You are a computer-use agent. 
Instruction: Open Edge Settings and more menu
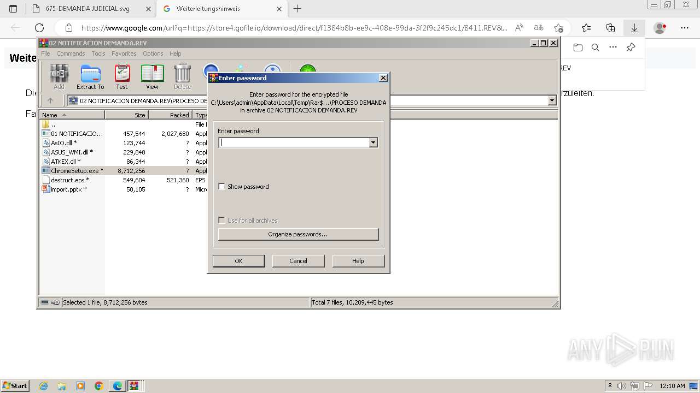click(685, 28)
